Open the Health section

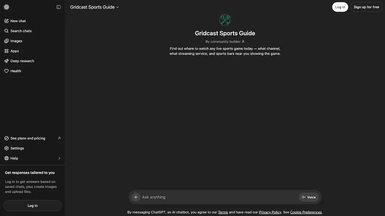[32, 71]
